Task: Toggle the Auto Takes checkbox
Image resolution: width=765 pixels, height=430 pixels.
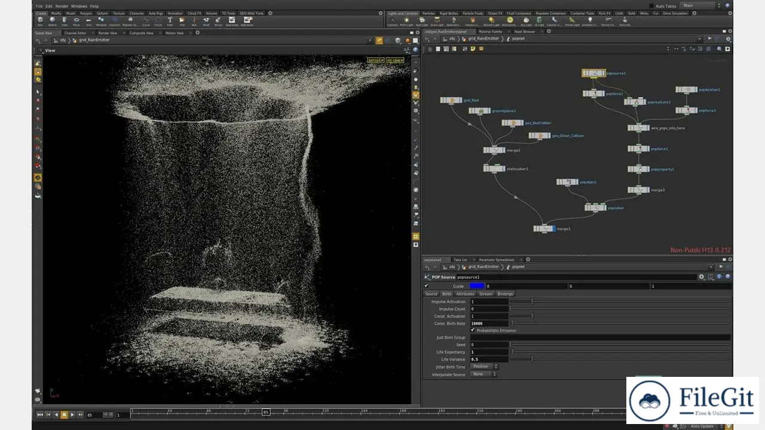Action: pyautogui.click(x=651, y=6)
